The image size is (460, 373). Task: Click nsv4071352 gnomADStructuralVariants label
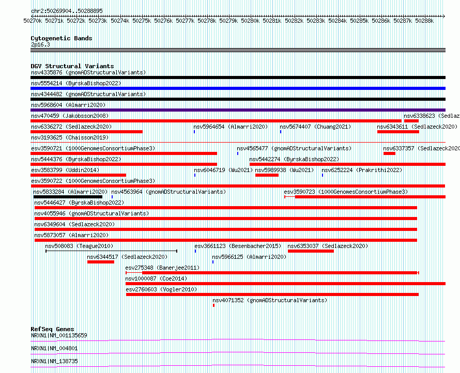pyautogui.click(x=270, y=300)
